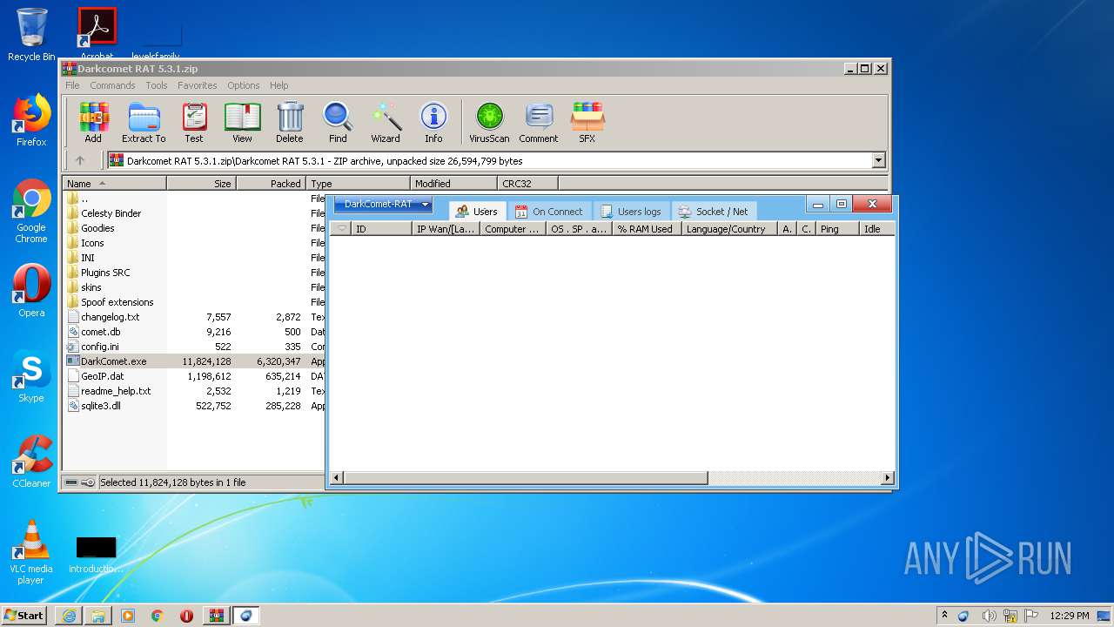Sort by the Name column header

(x=114, y=184)
